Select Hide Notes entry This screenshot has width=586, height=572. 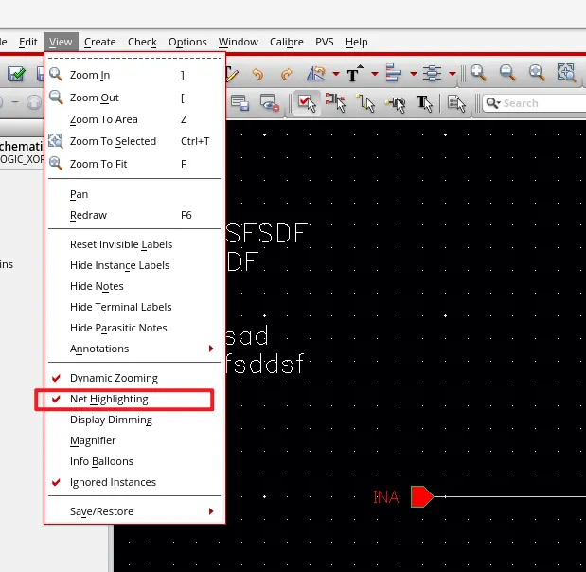coord(134,286)
